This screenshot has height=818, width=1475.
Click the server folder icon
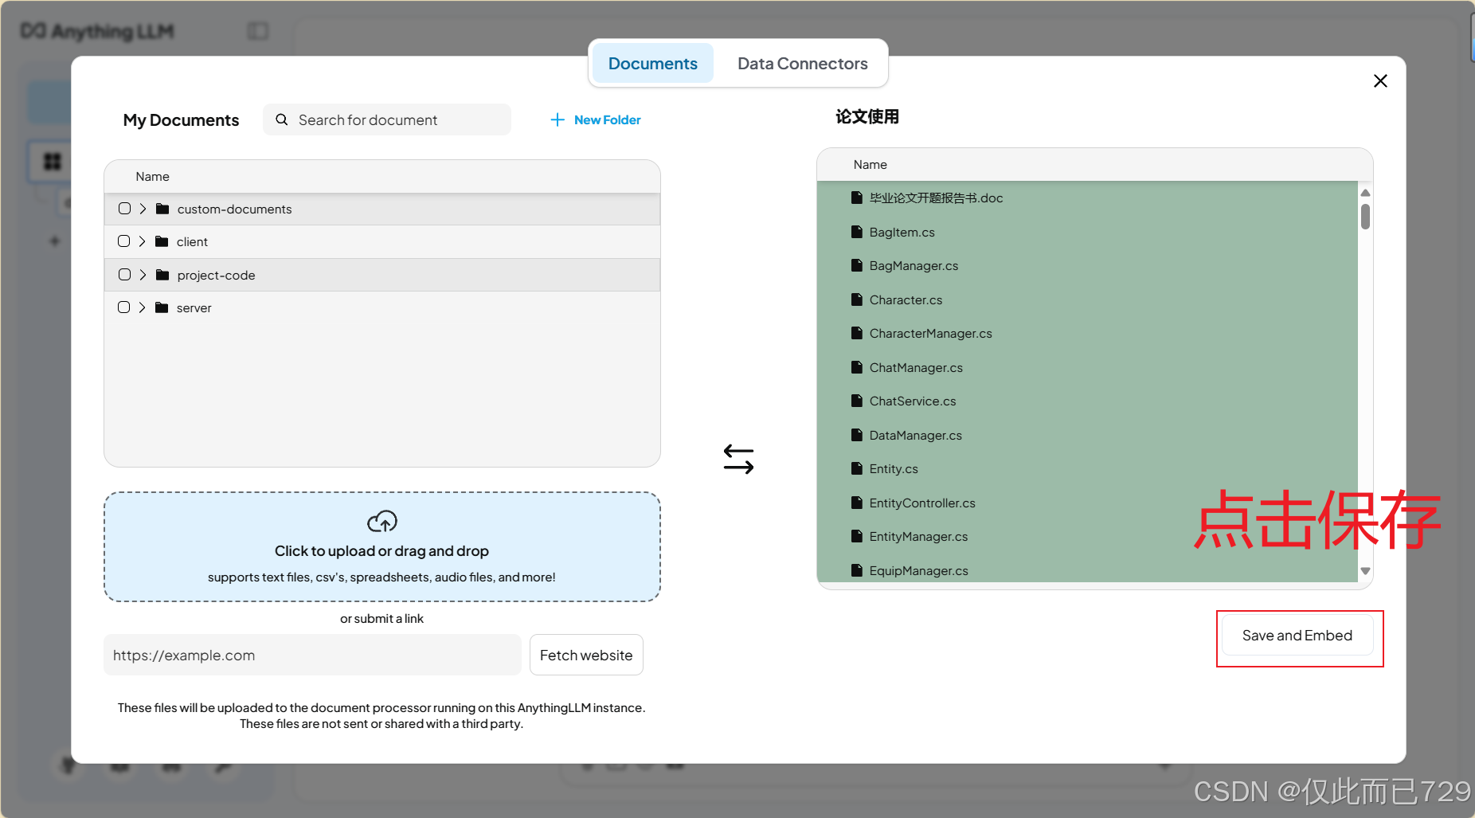[x=162, y=307]
